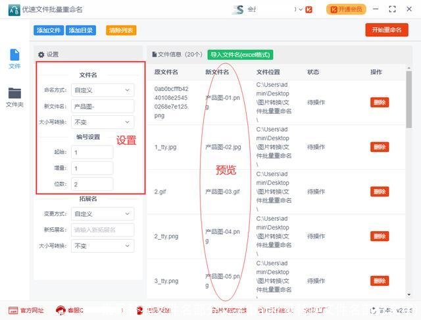This screenshot has height=320, width=421.
Task: Click the 新拓展名 new extension field
Action: tap(103, 230)
